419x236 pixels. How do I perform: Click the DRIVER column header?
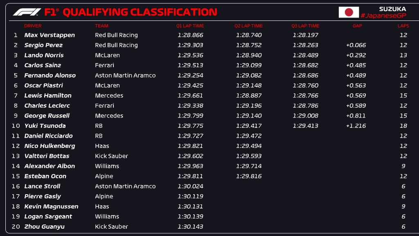[x=33, y=26]
